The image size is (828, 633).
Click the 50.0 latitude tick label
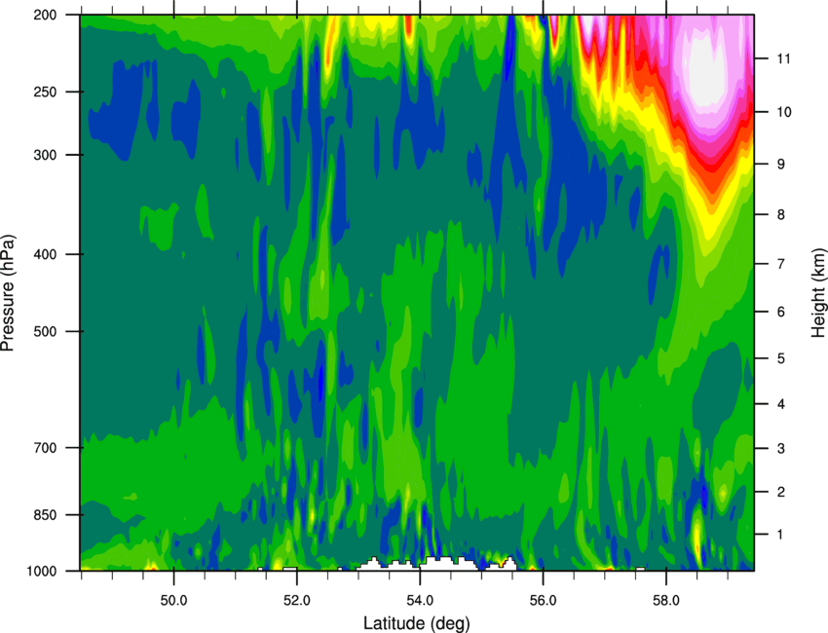coord(173,601)
